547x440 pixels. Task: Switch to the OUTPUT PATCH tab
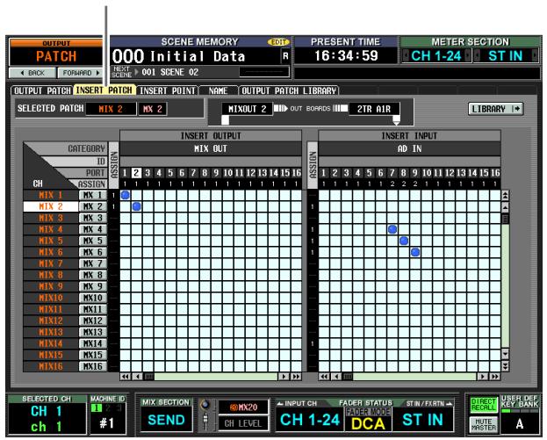click(x=42, y=90)
